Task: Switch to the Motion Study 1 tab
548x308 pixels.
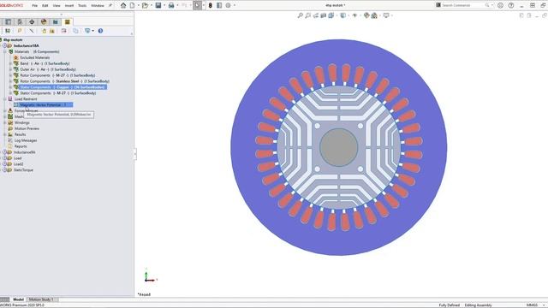Action: pyautogui.click(x=41, y=299)
